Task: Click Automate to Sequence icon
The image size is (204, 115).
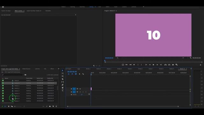Action: pyautogui.click(x=43, y=106)
